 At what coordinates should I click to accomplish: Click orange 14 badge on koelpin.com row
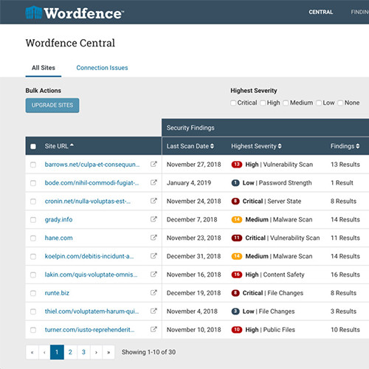pos(237,256)
